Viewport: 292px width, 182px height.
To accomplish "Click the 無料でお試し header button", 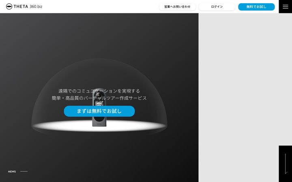I will click(x=256, y=7).
